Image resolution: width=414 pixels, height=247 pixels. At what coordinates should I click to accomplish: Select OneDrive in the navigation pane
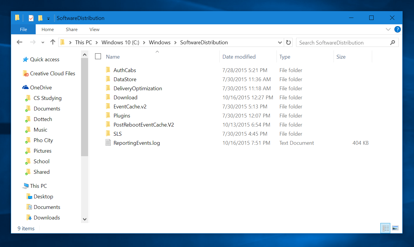click(x=41, y=88)
